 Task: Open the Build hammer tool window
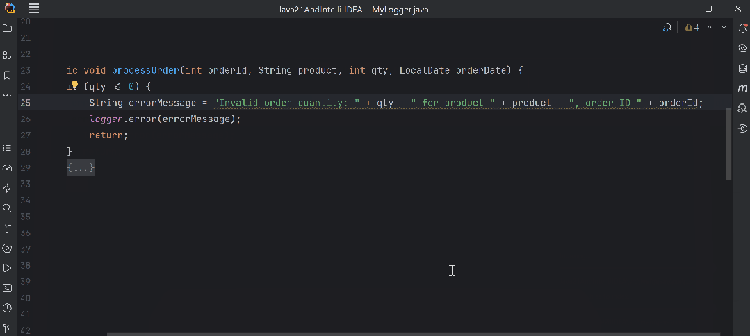[7, 228]
